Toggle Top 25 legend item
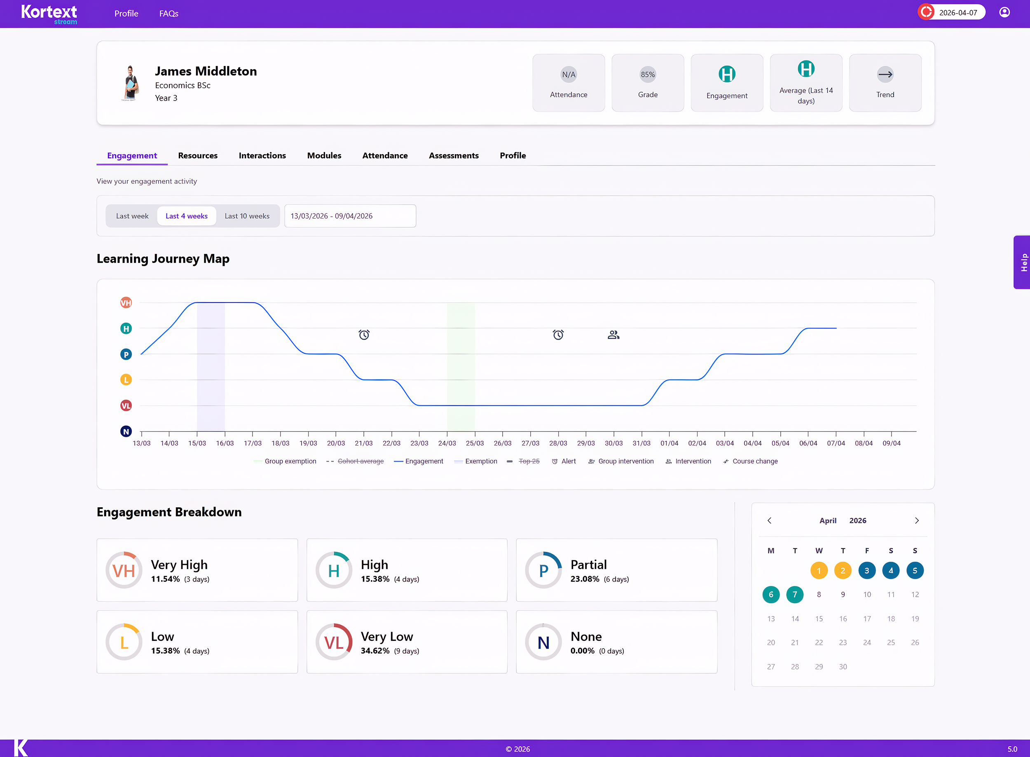The image size is (1030, 757). click(528, 462)
